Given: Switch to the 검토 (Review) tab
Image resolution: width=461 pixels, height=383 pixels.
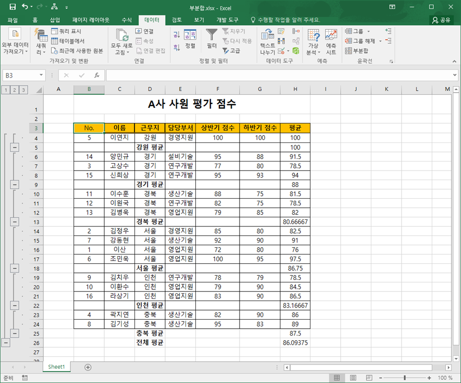Looking at the screenshot, I should click(x=177, y=20).
